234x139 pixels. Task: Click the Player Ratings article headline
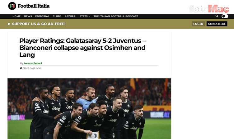82,48
